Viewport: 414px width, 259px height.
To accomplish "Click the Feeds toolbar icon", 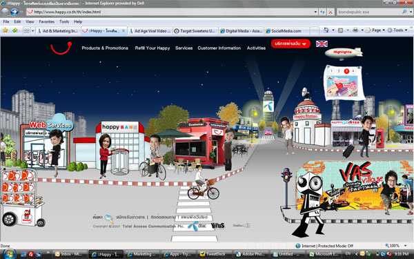I will click(x=341, y=30).
